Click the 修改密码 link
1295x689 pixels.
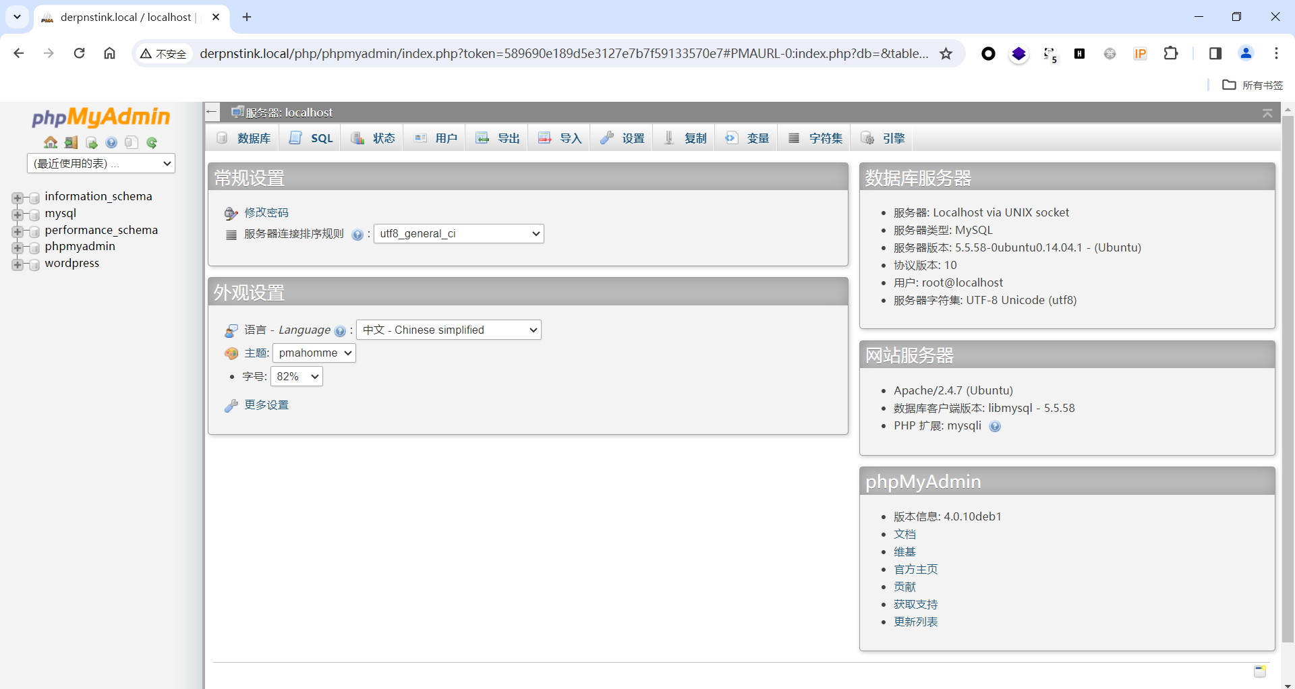266,212
